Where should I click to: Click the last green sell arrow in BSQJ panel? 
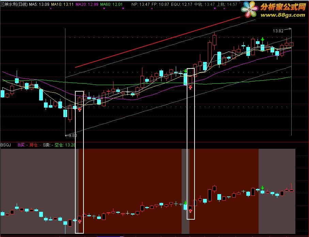262,187
